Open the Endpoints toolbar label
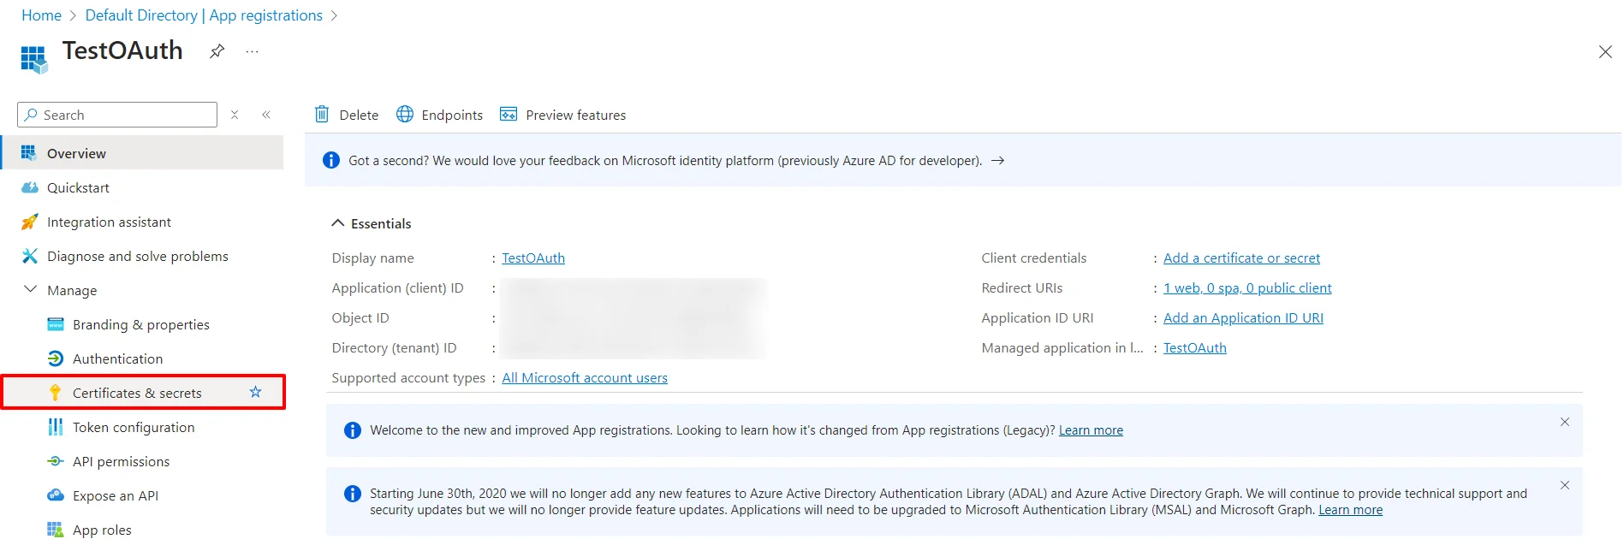This screenshot has height=545, width=1624. [452, 115]
